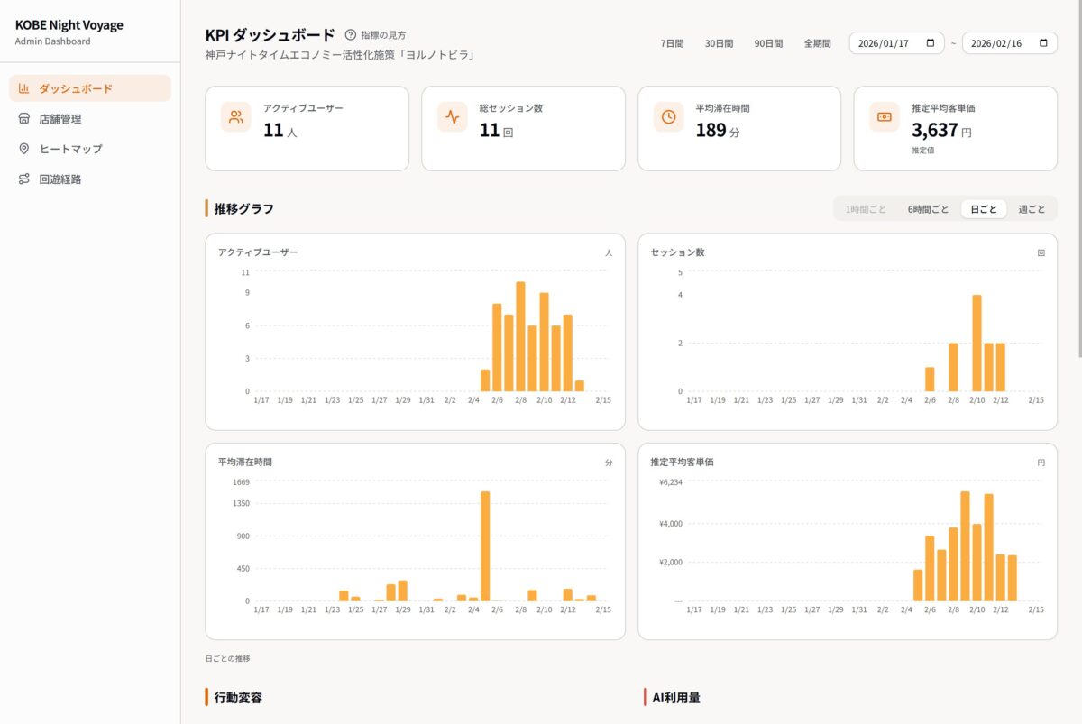1082x724 pixels.
Task: Switch graph interval to 6時間ごと
Action: pos(928,209)
